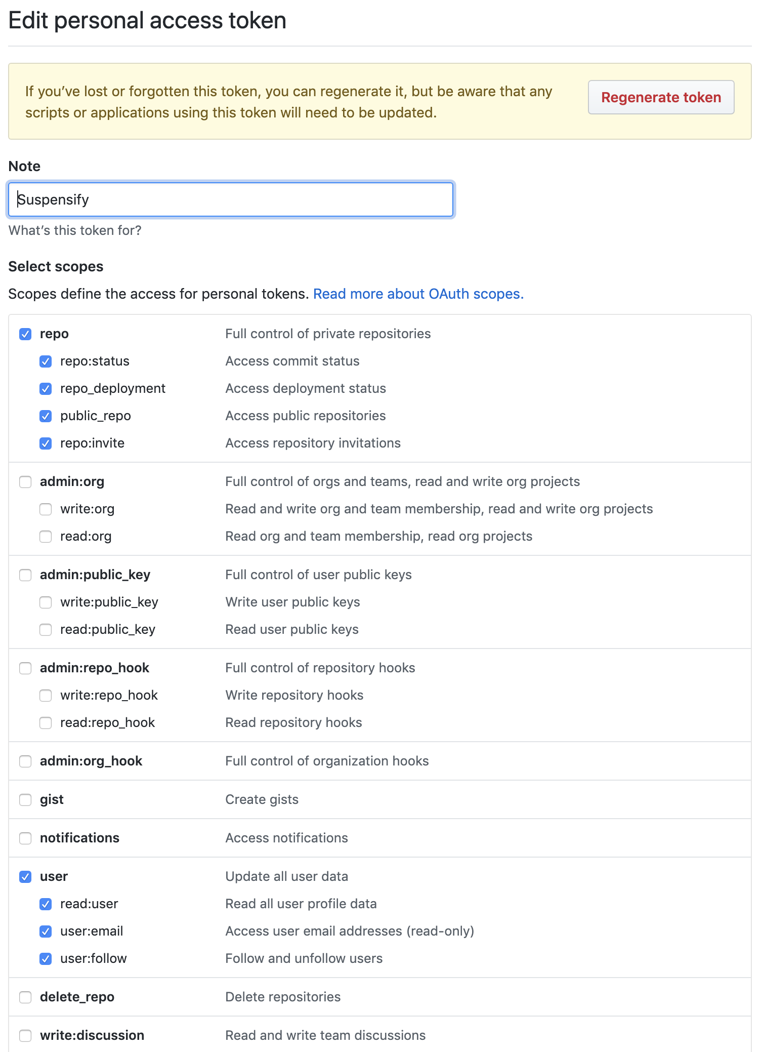Uncheck the repo:invite scope
The height and width of the screenshot is (1052, 762).
coord(46,443)
